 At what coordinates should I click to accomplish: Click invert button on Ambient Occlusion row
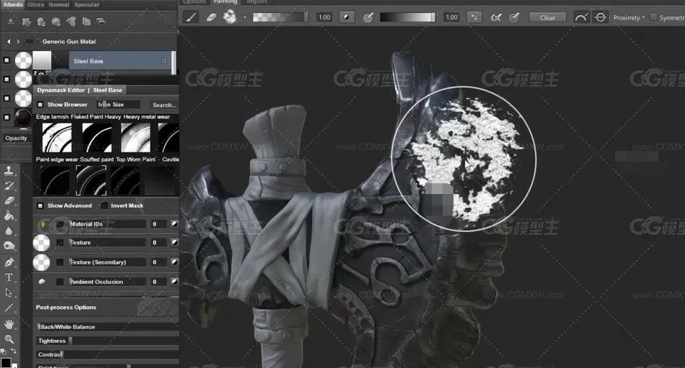tap(174, 282)
